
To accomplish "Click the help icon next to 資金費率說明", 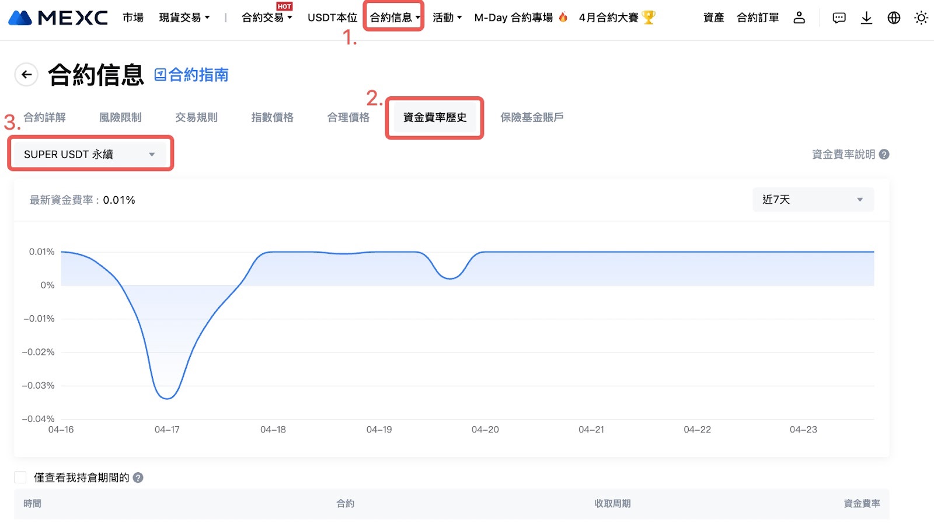I will [x=884, y=155].
